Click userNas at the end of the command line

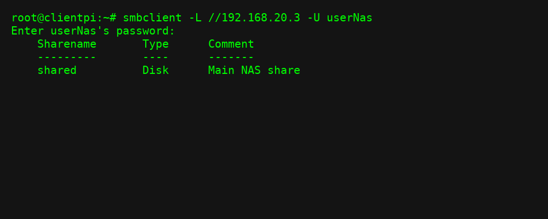coord(350,18)
